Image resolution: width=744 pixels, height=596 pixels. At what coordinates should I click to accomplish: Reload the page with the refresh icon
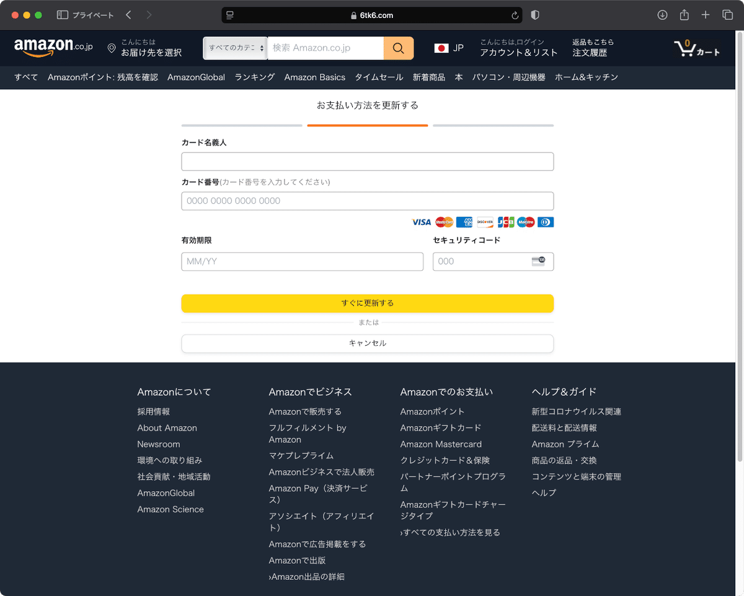click(515, 15)
